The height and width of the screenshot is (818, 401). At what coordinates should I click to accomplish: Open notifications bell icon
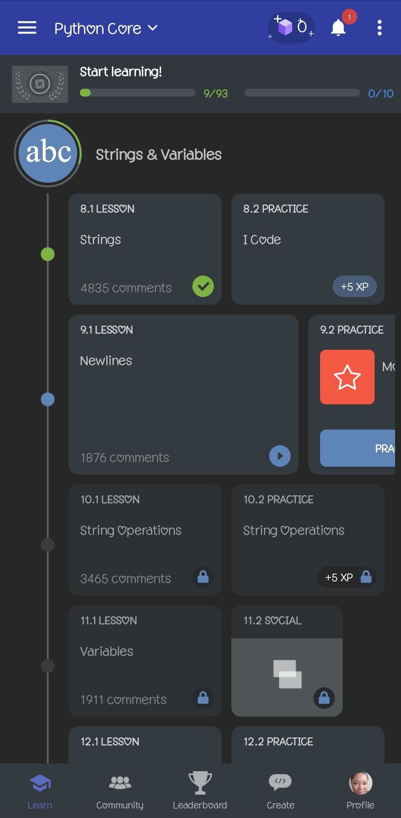338,28
